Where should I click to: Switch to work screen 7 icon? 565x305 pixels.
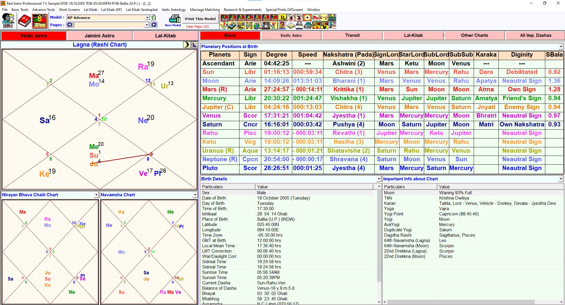click(274, 18)
